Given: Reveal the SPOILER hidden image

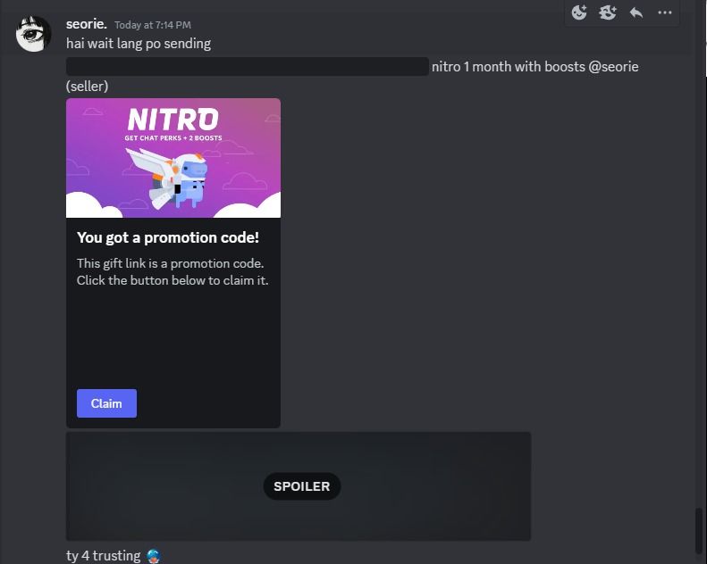Looking at the screenshot, I should click(299, 486).
